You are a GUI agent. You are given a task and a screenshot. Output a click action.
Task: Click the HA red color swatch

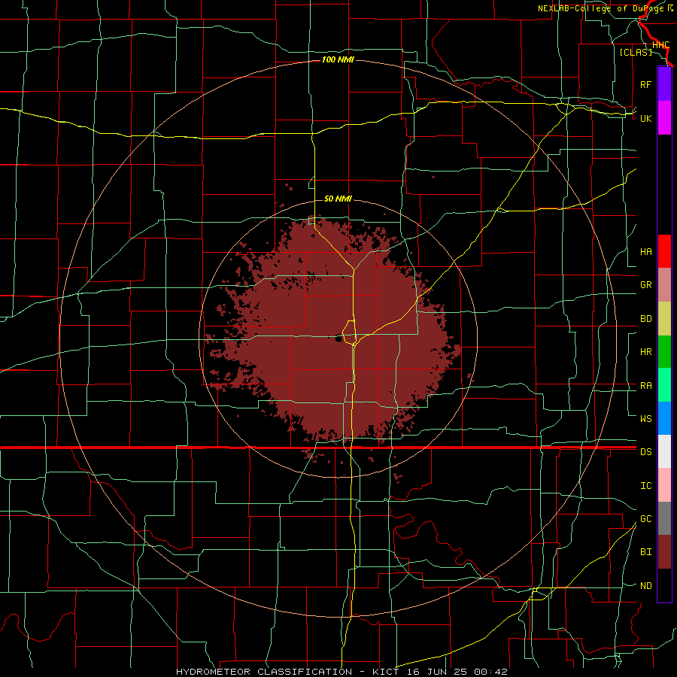tap(664, 251)
